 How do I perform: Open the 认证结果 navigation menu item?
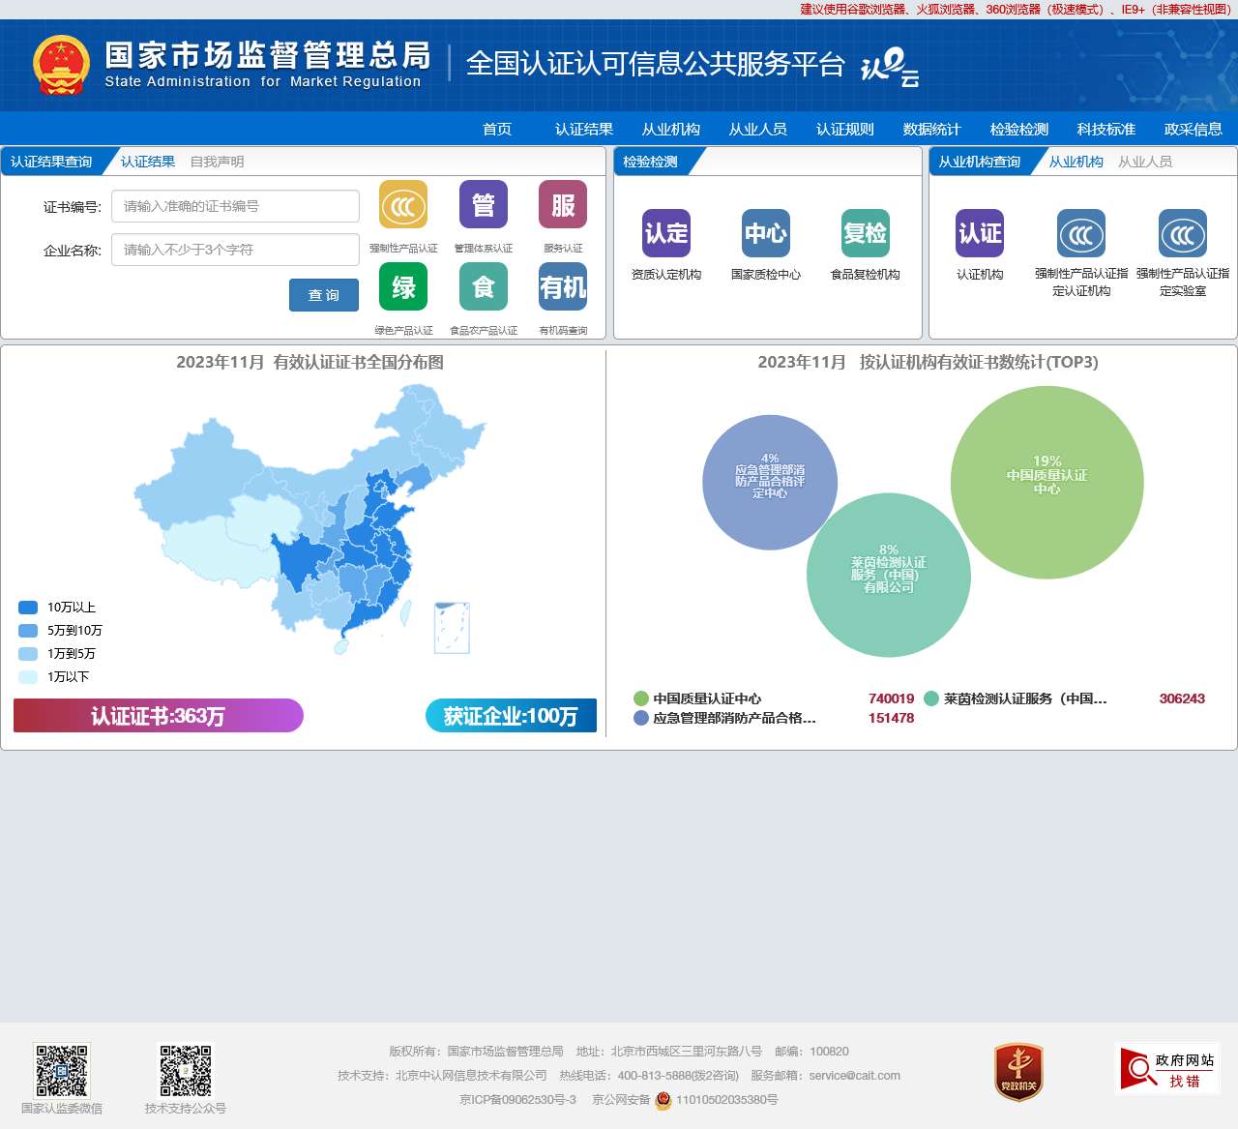click(x=584, y=129)
